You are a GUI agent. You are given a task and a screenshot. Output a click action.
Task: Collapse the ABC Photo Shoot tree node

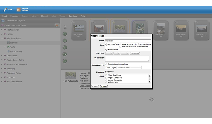pyautogui.click(x=2, y=38)
